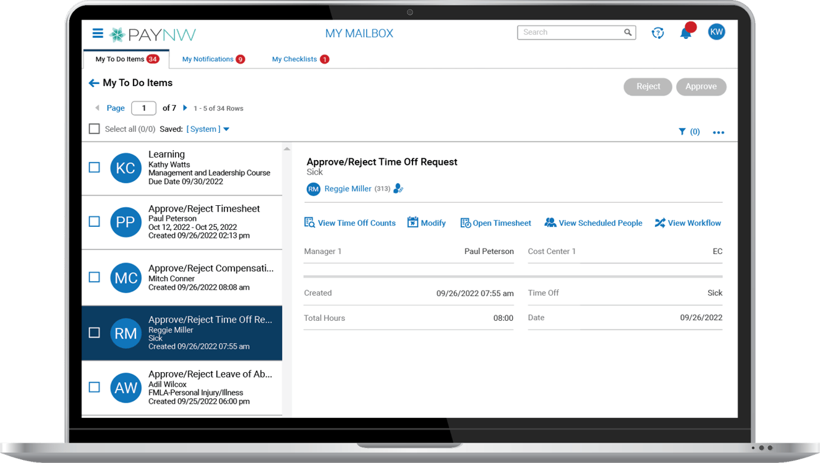The width and height of the screenshot is (820, 463).
Task: Check the checkbox next to Kathy Watts' learning item
Action: [94, 168]
